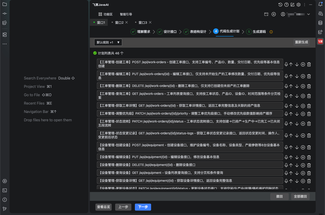Open the Services run icon in left sidebar
325x215 pixels.
pos(5,181)
